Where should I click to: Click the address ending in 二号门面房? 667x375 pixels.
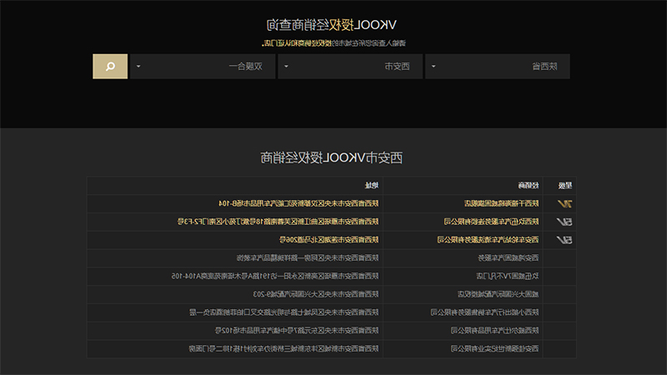click(283, 348)
